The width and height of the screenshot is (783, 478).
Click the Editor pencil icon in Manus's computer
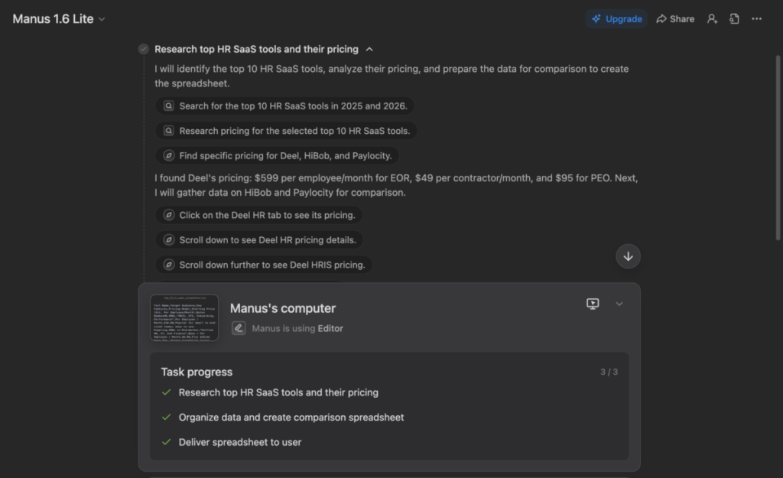click(239, 327)
